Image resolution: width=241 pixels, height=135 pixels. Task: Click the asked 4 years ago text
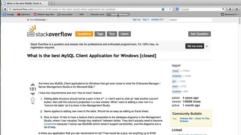[x=185, y=98]
